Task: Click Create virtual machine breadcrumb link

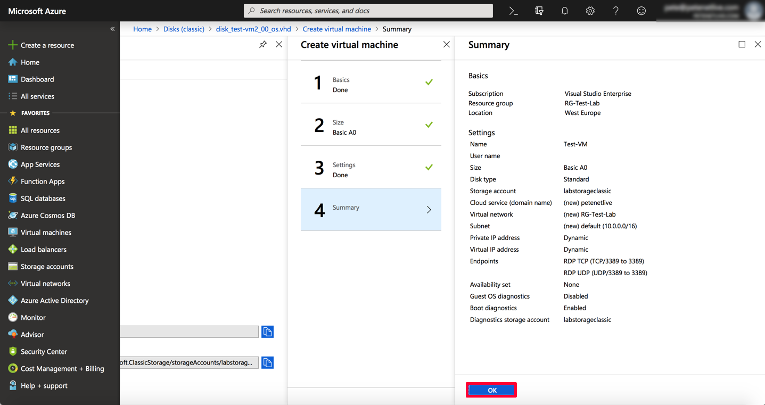Action: pyautogui.click(x=337, y=29)
